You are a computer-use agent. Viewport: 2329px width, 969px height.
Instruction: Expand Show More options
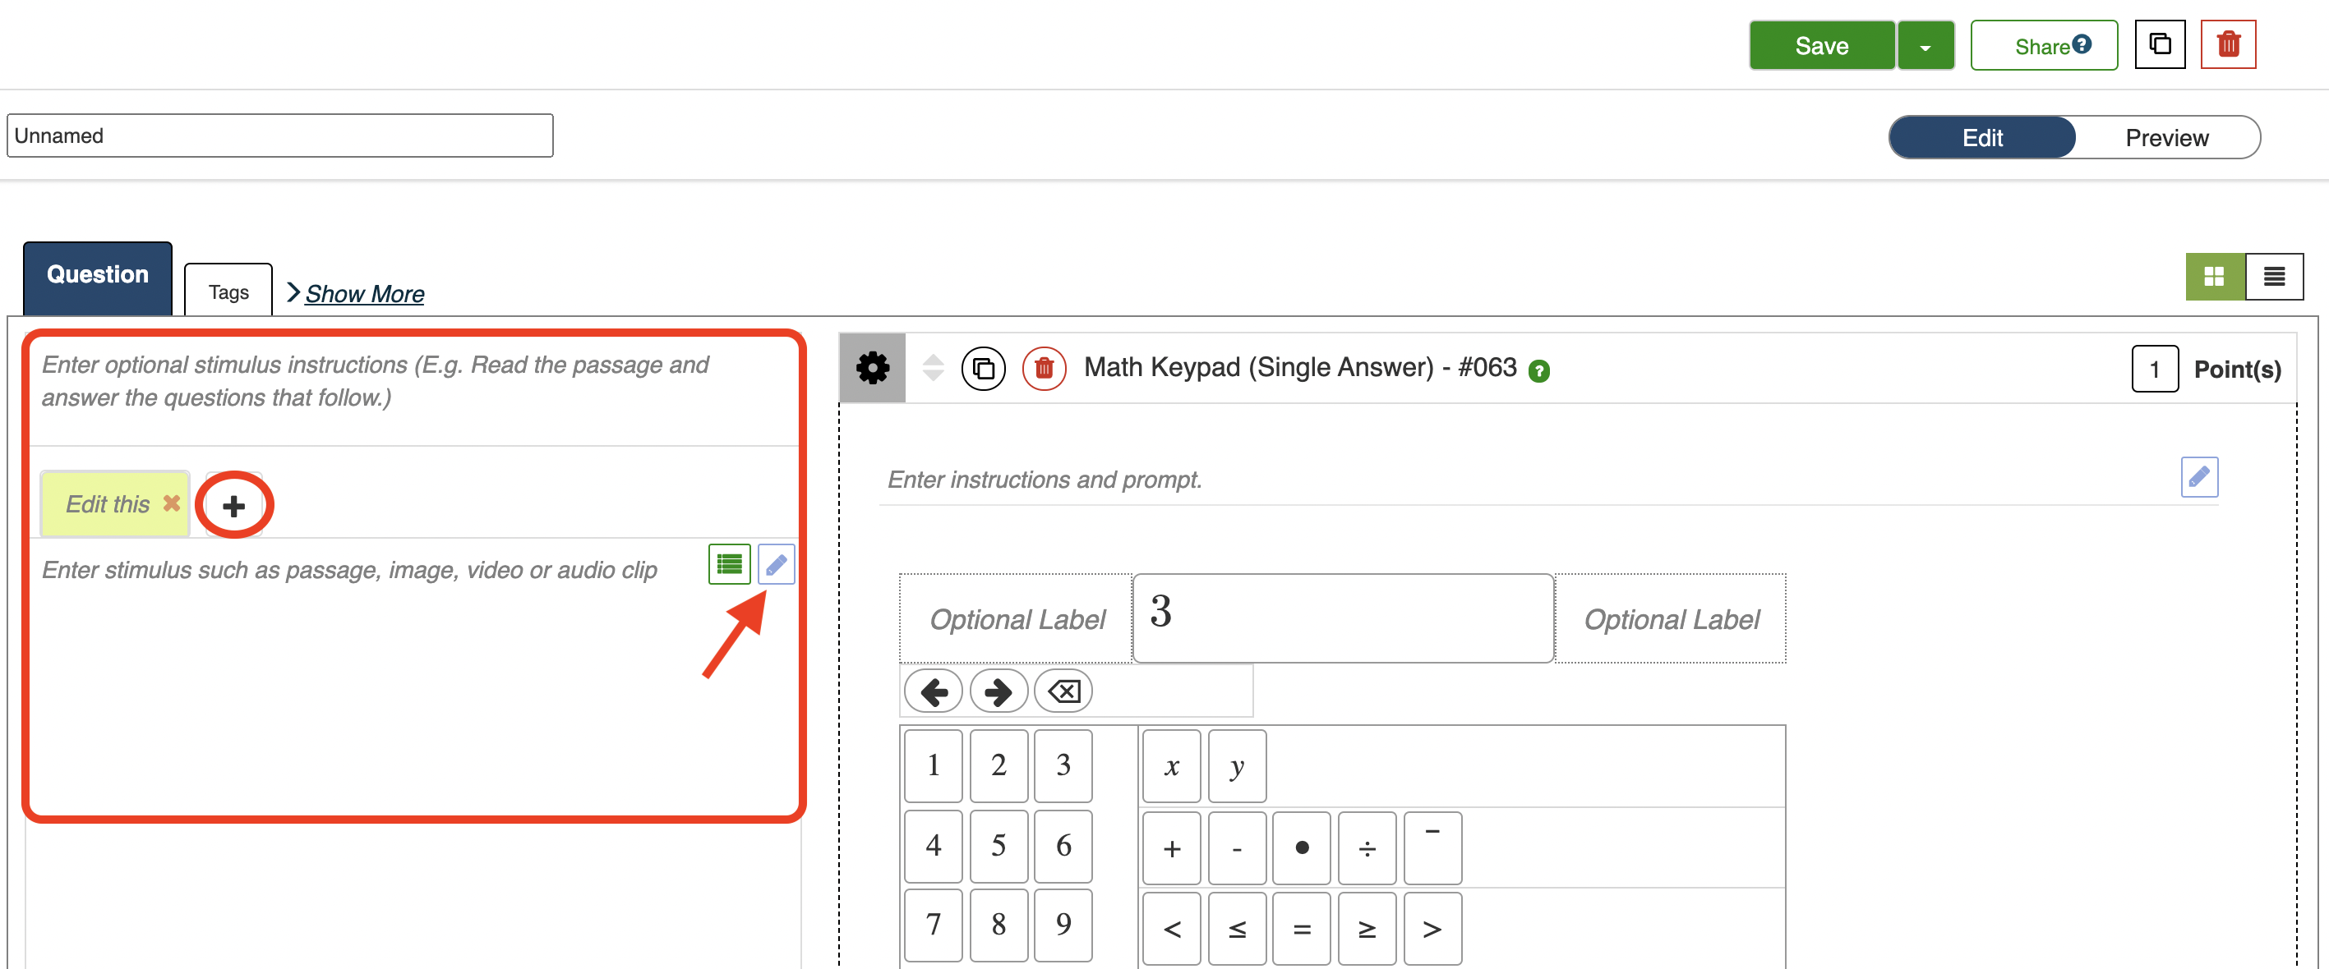tap(363, 293)
